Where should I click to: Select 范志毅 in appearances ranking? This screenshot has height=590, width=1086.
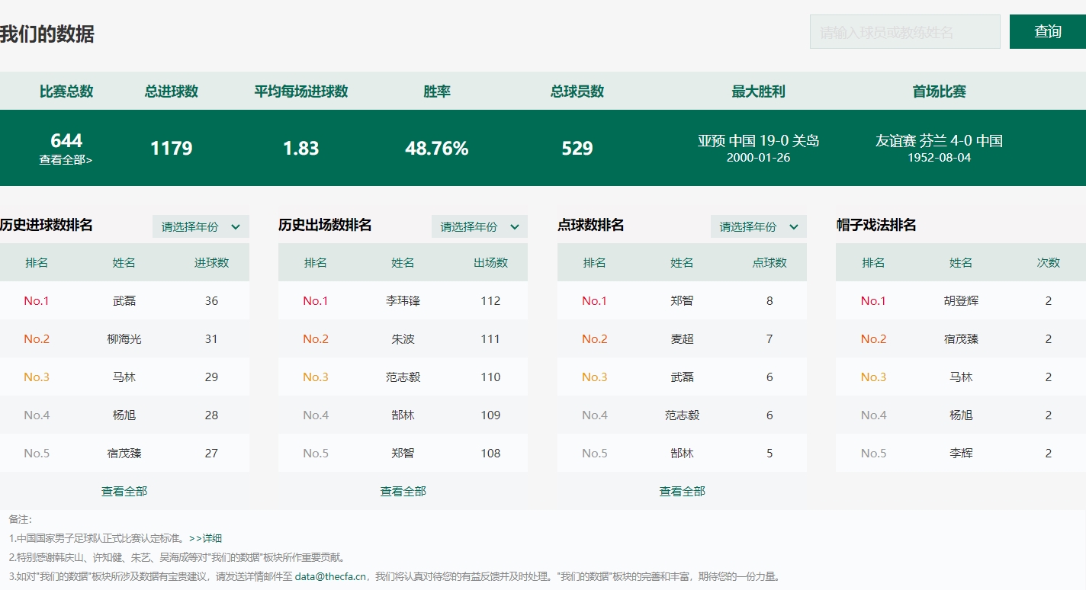click(403, 377)
